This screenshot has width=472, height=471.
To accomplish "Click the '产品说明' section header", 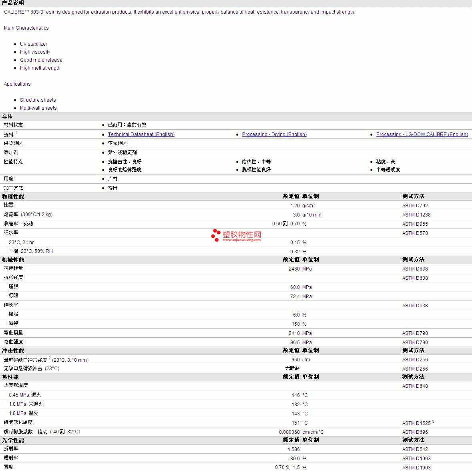I will click(x=13, y=3).
